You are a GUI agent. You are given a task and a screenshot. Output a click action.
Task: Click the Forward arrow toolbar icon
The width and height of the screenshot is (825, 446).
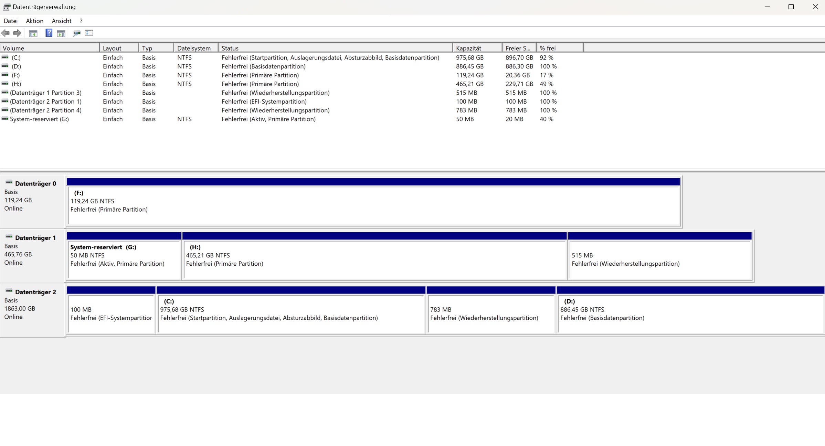[x=17, y=33]
